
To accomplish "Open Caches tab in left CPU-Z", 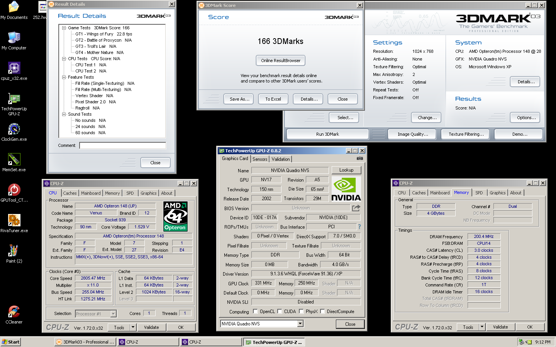I will point(70,193).
